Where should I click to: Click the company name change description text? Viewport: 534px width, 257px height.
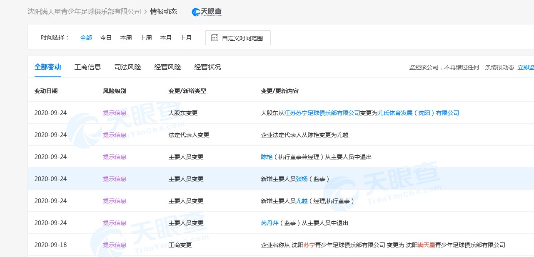(383, 245)
